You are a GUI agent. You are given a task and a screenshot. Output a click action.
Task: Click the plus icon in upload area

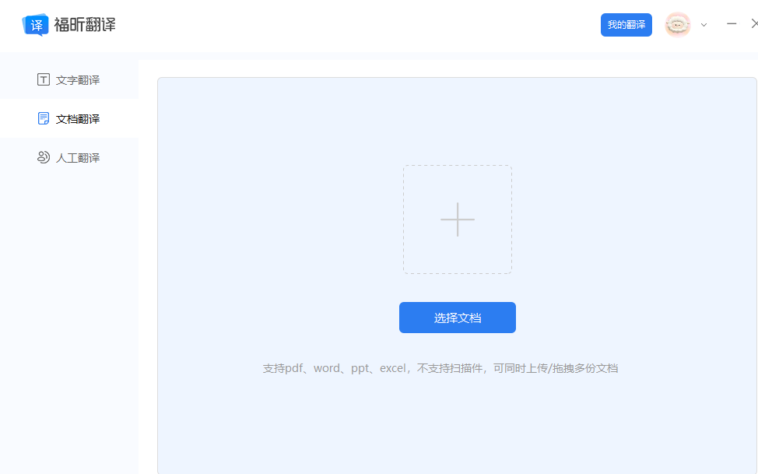click(x=457, y=219)
